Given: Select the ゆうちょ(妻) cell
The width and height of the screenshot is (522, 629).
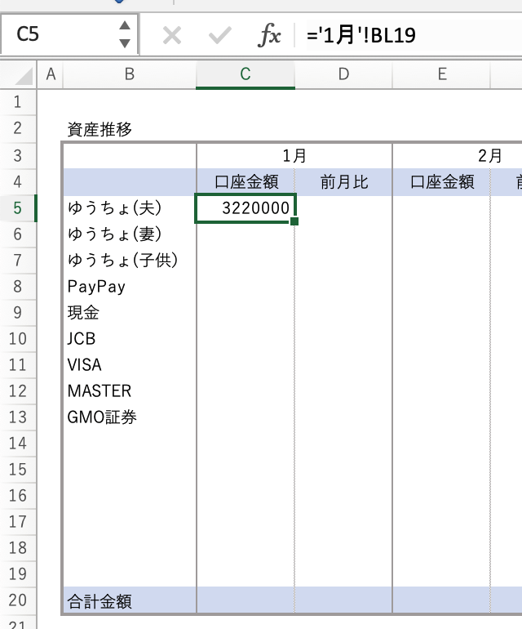Looking at the screenshot, I should pos(129,234).
